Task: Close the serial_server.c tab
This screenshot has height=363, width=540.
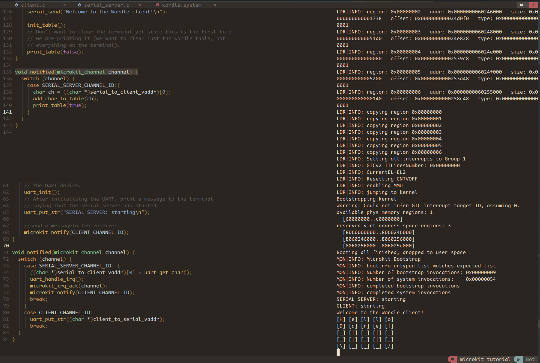Action: [140, 5]
